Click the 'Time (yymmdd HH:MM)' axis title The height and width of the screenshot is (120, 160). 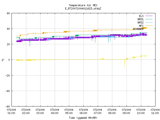pos(83,118)
